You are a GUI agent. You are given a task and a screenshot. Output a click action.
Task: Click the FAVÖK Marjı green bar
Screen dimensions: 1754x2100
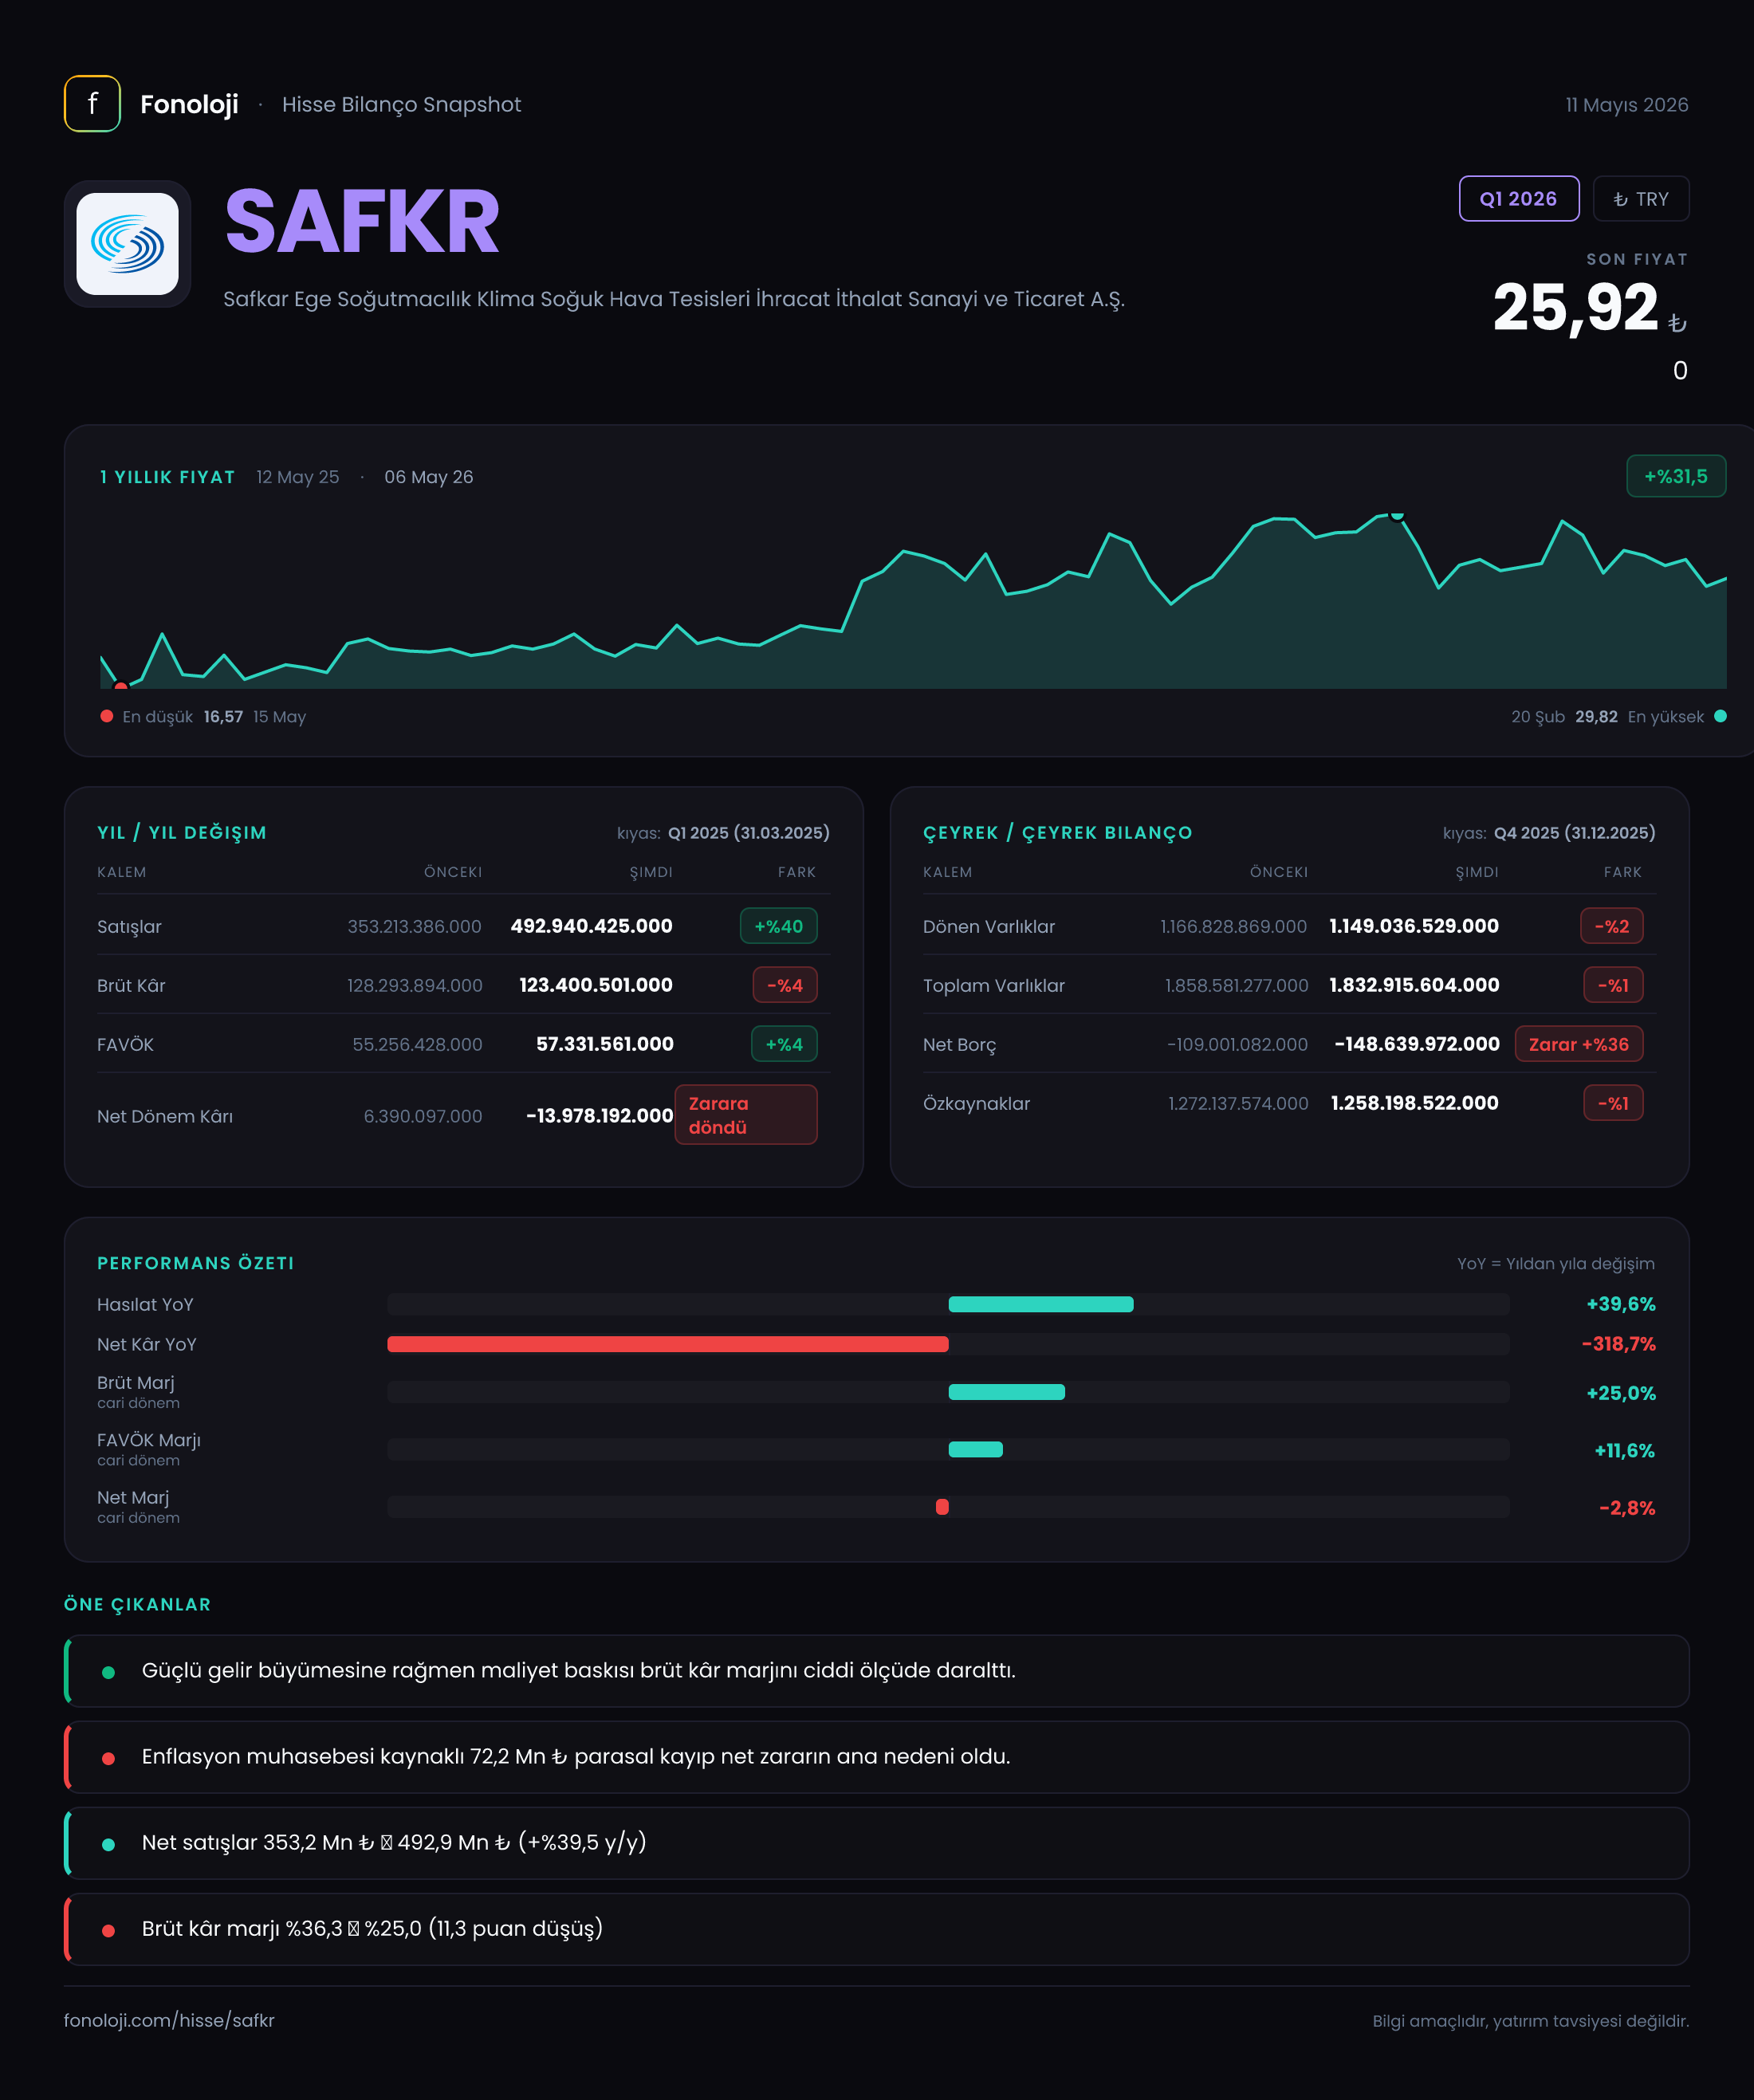pyautogui.click(x=975, y=1449)
